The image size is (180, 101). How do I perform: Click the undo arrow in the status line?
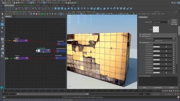click(21, 3)
